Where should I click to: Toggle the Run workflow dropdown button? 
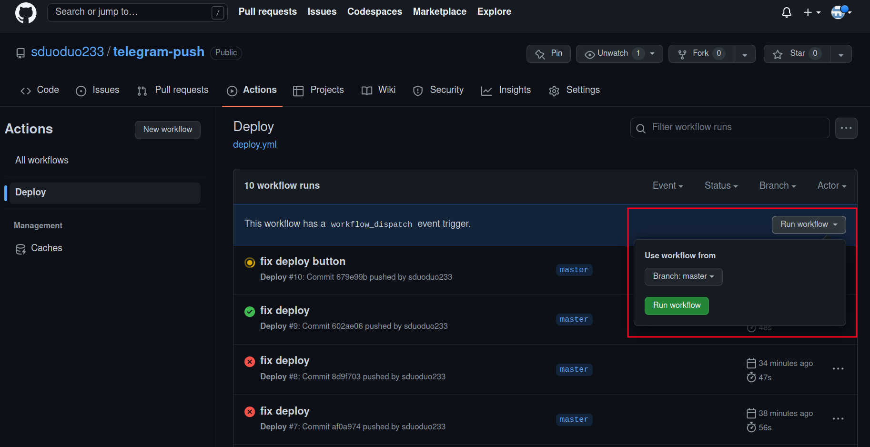[x=809, y=224]
